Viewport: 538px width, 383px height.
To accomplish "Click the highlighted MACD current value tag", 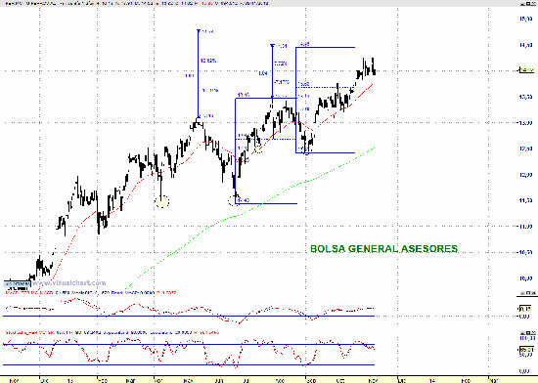I will pyautogui.click(x=525, y=309).
